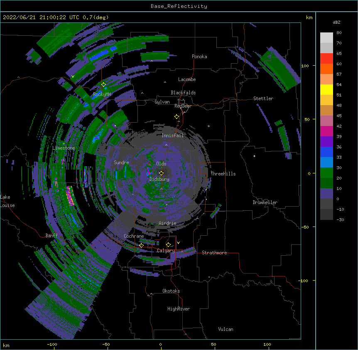Select the RedDeer city label

[183, 106]
